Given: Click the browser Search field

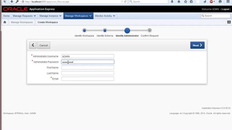Looking at the screenshot, I should click(x=148, y=1).
